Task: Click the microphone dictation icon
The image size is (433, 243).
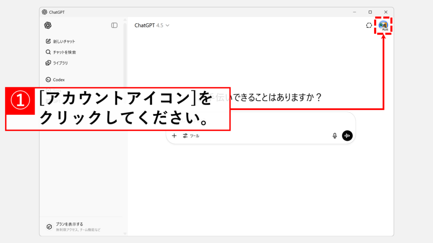Action: pos(334,136)
